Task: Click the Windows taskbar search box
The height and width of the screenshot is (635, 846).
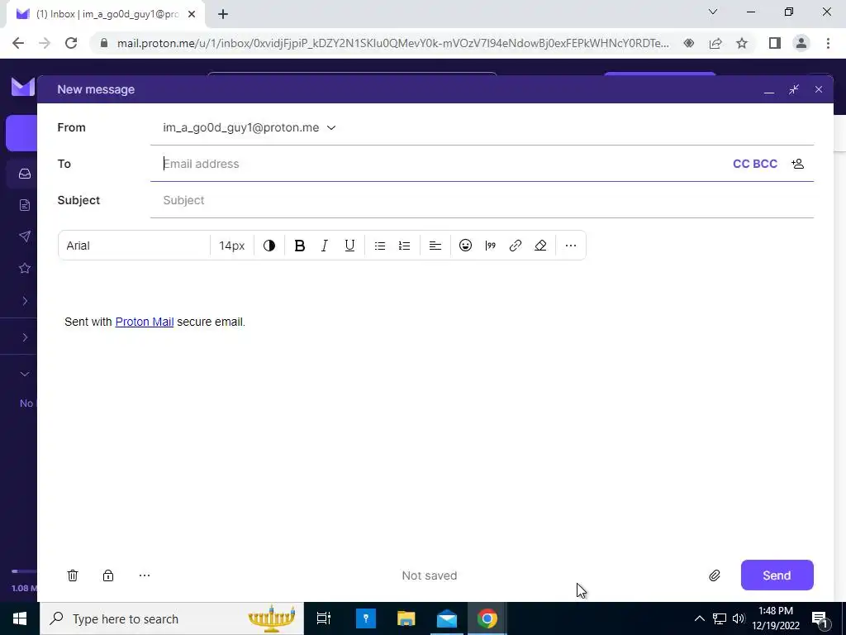Action: click(172, 618)
